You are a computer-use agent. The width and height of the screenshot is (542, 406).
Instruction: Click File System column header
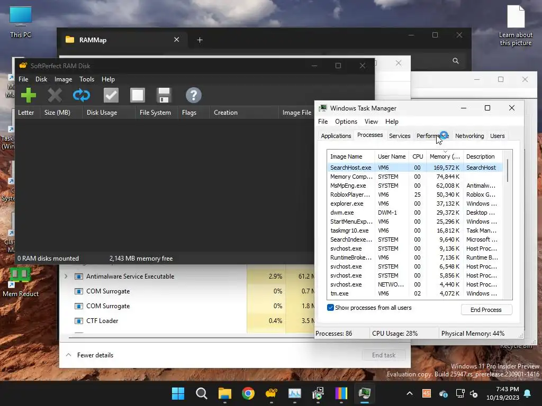tap(157, 113)
